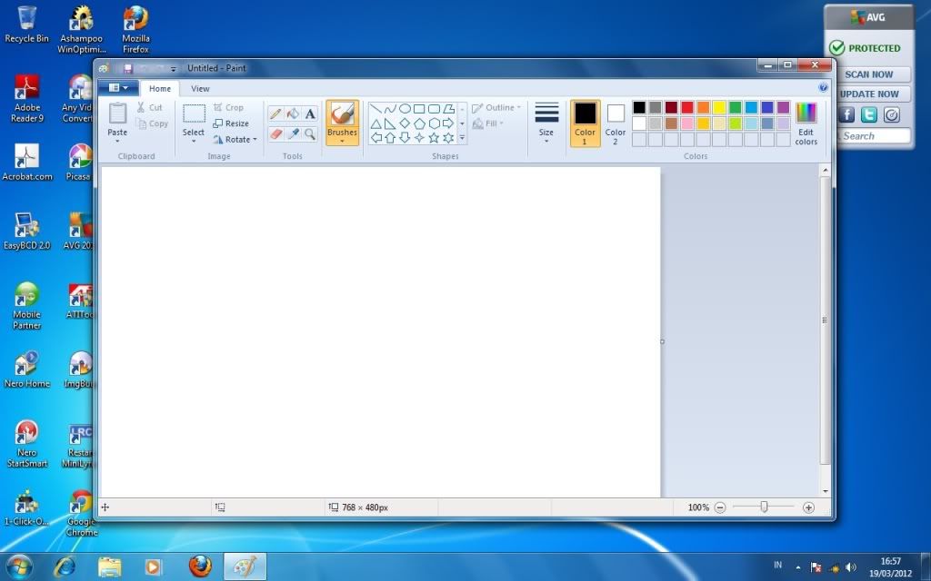Activate the Color 1 foreground selector

click(x=585, y=123)
